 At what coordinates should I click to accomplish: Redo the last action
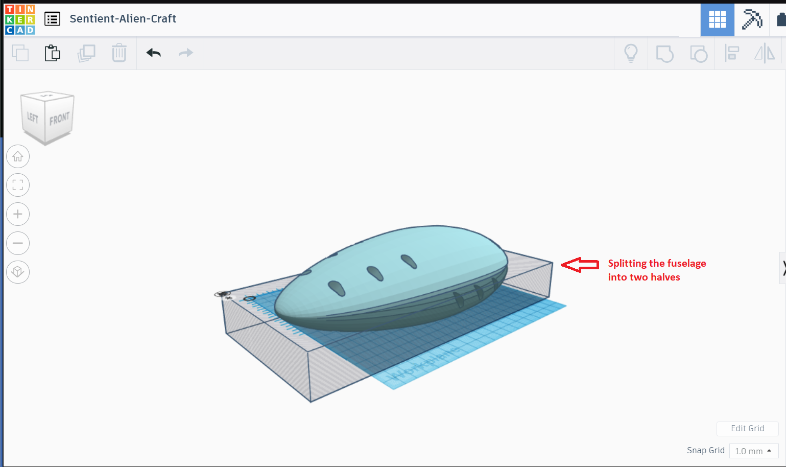click(186, 53)
